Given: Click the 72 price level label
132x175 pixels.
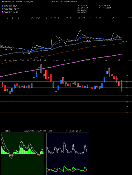Looking at the screenshot, I should [126, 88].
